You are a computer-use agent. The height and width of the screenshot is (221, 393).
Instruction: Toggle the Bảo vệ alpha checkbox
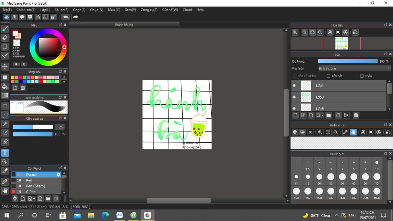pos(295,76)
